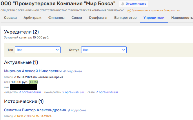
Task: Open связи 3 организации link
Action: [107, 92]
